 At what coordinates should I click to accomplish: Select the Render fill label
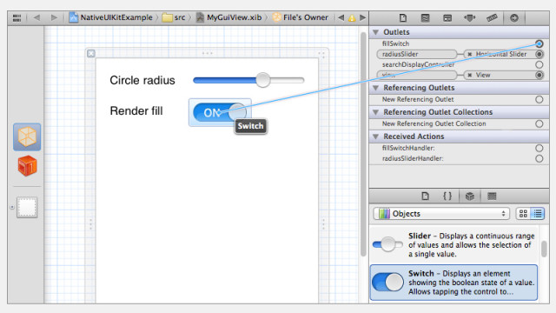pyautogui.click(x=136, y=110)
